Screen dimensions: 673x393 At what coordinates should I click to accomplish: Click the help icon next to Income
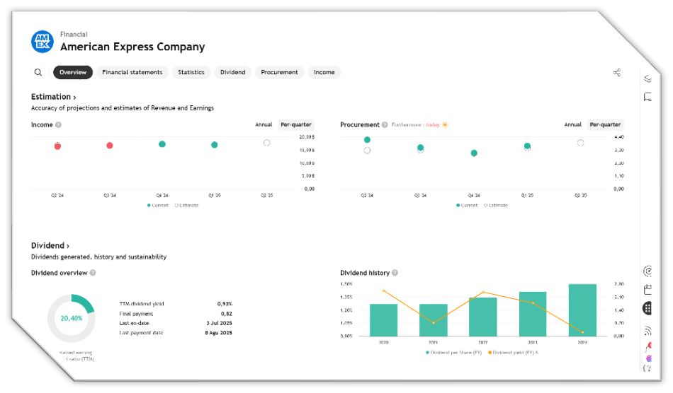[58, 125]
